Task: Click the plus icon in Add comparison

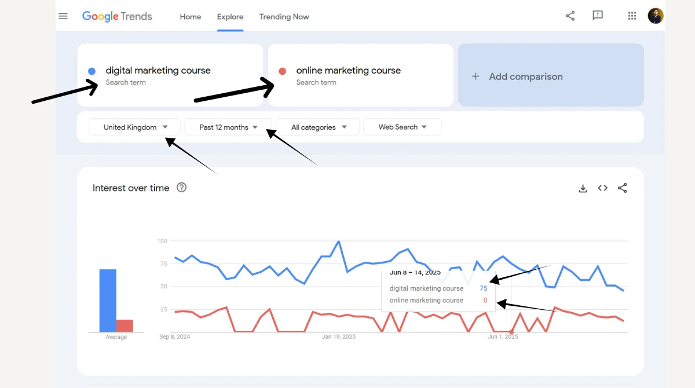Action: [x=475, y=76]
